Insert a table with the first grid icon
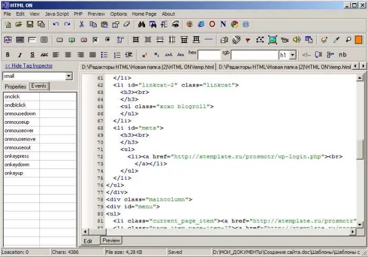The height and width of the screenshot is (257, 368). click(x=136, y=40)
